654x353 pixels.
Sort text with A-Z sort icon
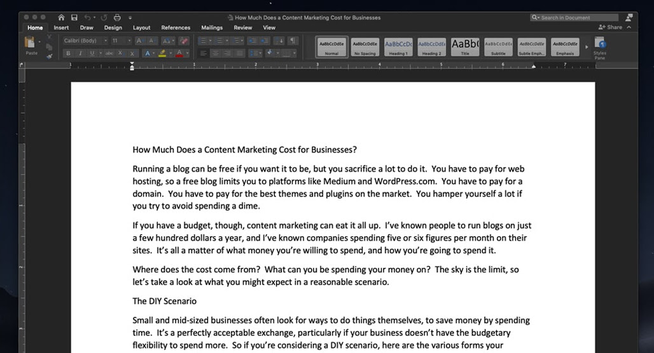[279, 41]
